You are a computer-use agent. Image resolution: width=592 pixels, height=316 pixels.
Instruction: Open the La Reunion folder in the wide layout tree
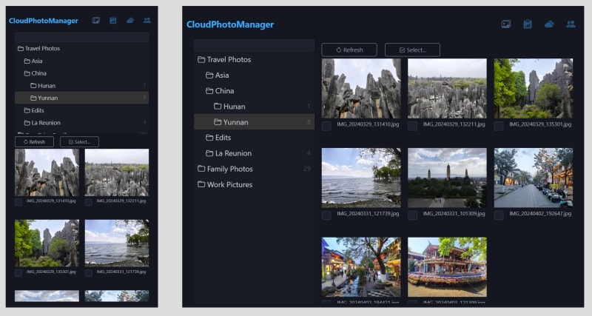(x=254, y=153)
